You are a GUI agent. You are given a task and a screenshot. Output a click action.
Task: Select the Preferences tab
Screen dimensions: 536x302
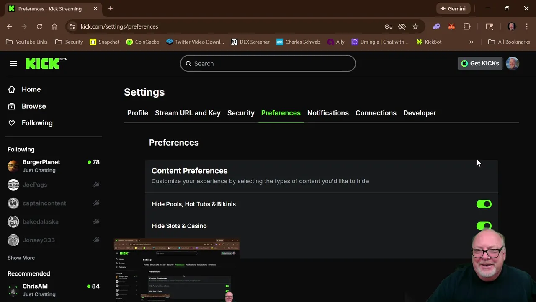(281, 113)
